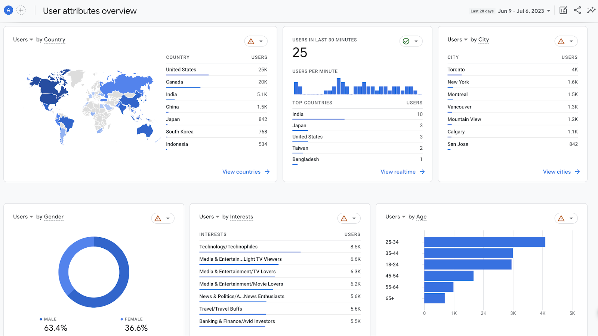
Task: Click the 45-54 age label
Action: coord(392,276)
